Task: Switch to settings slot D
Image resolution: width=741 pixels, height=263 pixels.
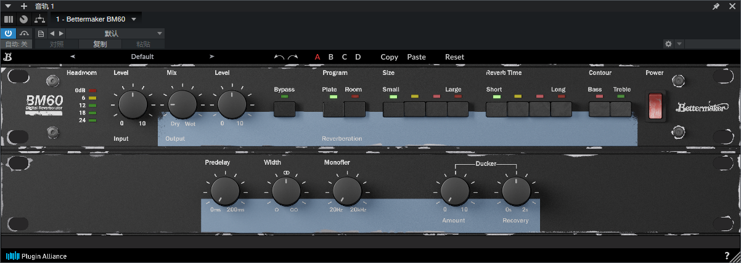Action: tap(358, 57)
